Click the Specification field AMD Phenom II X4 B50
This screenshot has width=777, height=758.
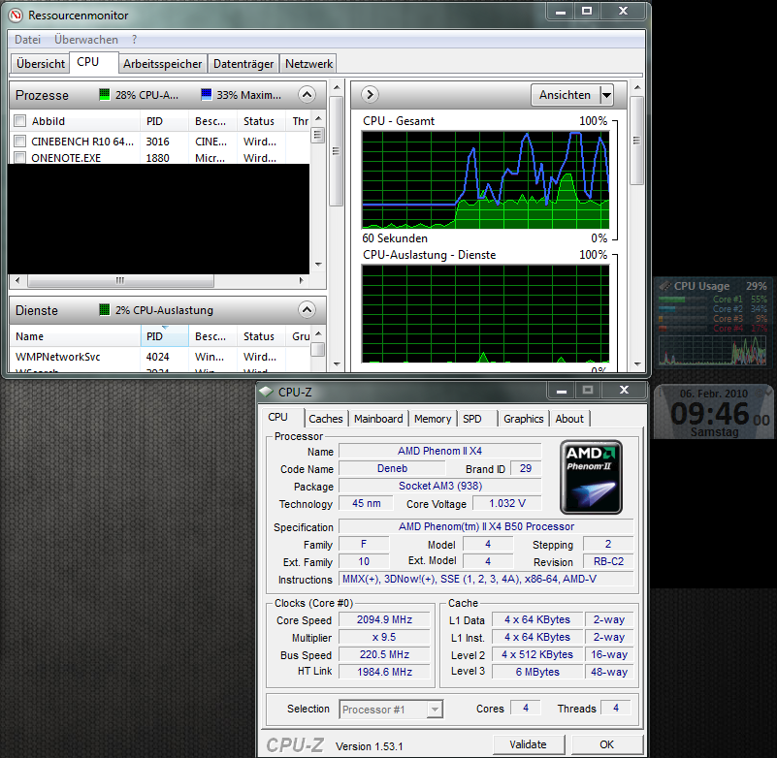click(x=486, y=526)
